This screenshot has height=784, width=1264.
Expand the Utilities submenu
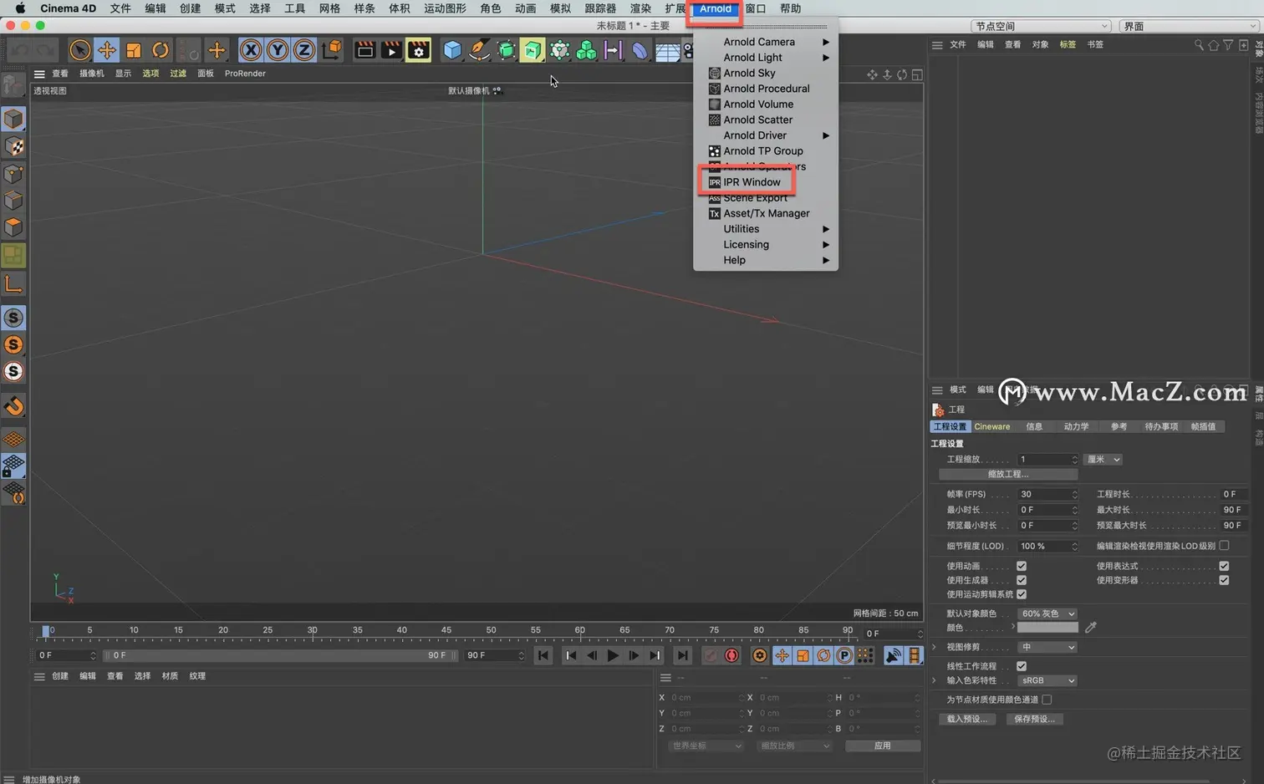765,229
